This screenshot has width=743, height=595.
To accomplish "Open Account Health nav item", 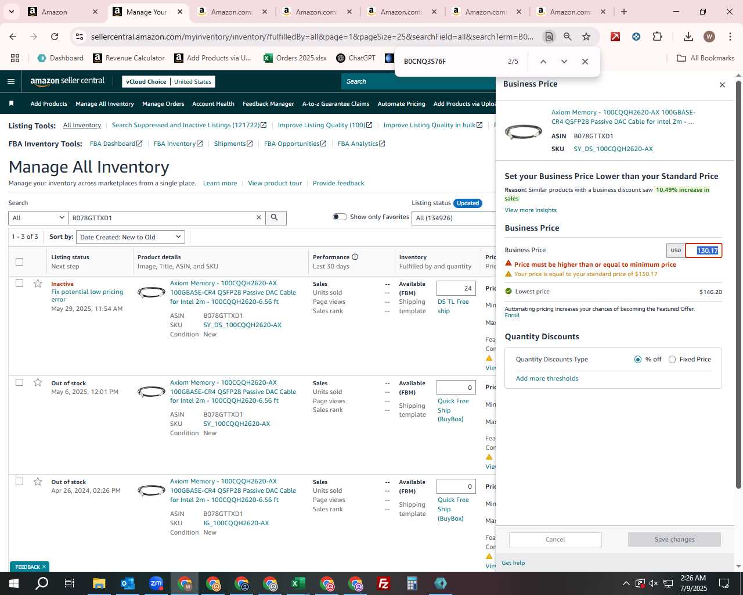I will 213,104.
